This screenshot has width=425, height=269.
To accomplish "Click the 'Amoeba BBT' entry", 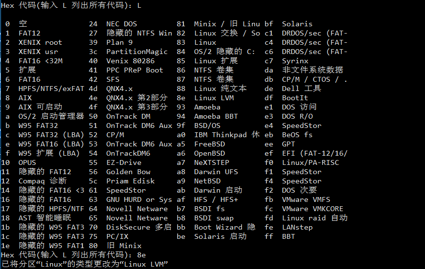I will pyautogui.click(x=216, y=116).
